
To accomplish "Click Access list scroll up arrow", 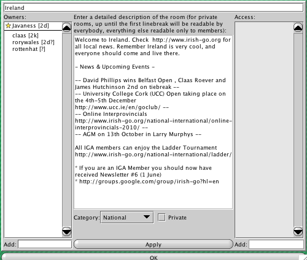I will 298,28.
